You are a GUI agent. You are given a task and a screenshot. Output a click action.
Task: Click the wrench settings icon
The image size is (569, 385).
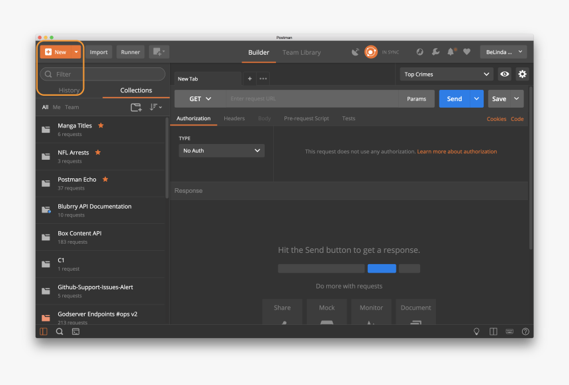pyautogui.click(x=435, y=52)
